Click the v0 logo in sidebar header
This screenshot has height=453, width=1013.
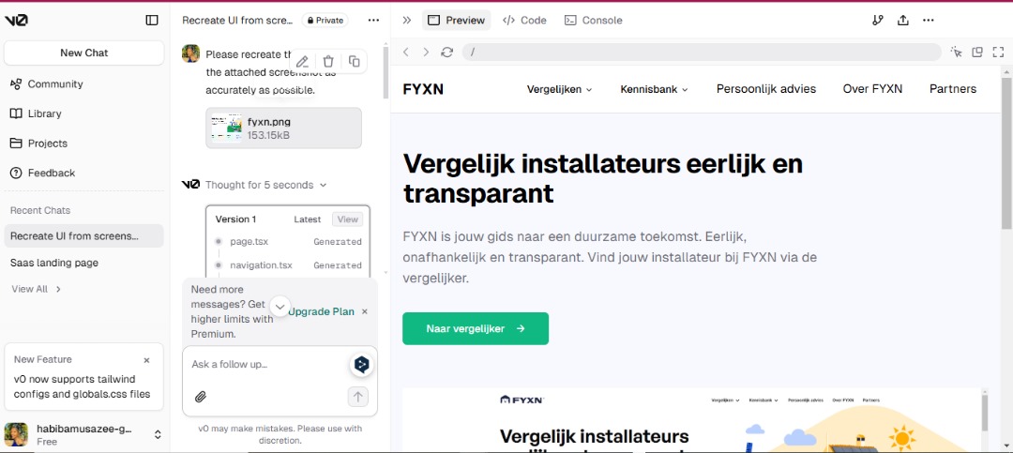click(x=16, y=20)
